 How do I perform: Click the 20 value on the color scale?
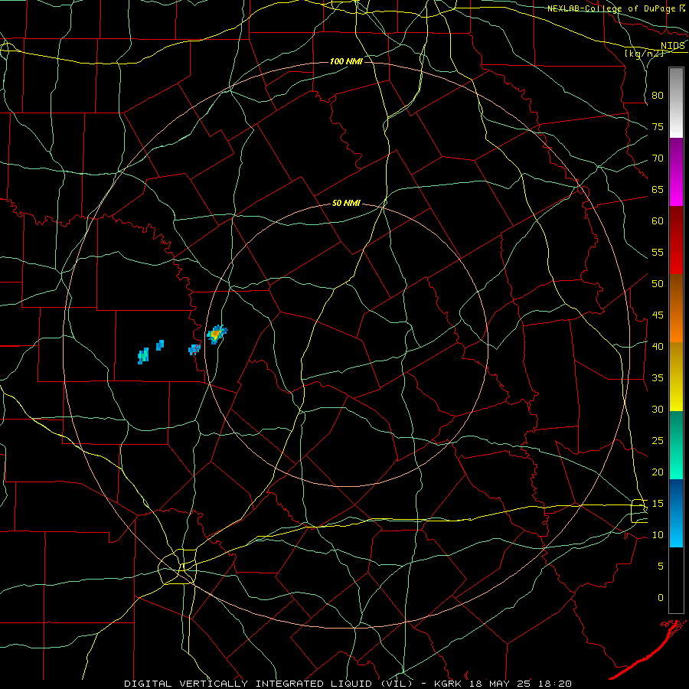point(658,472)
